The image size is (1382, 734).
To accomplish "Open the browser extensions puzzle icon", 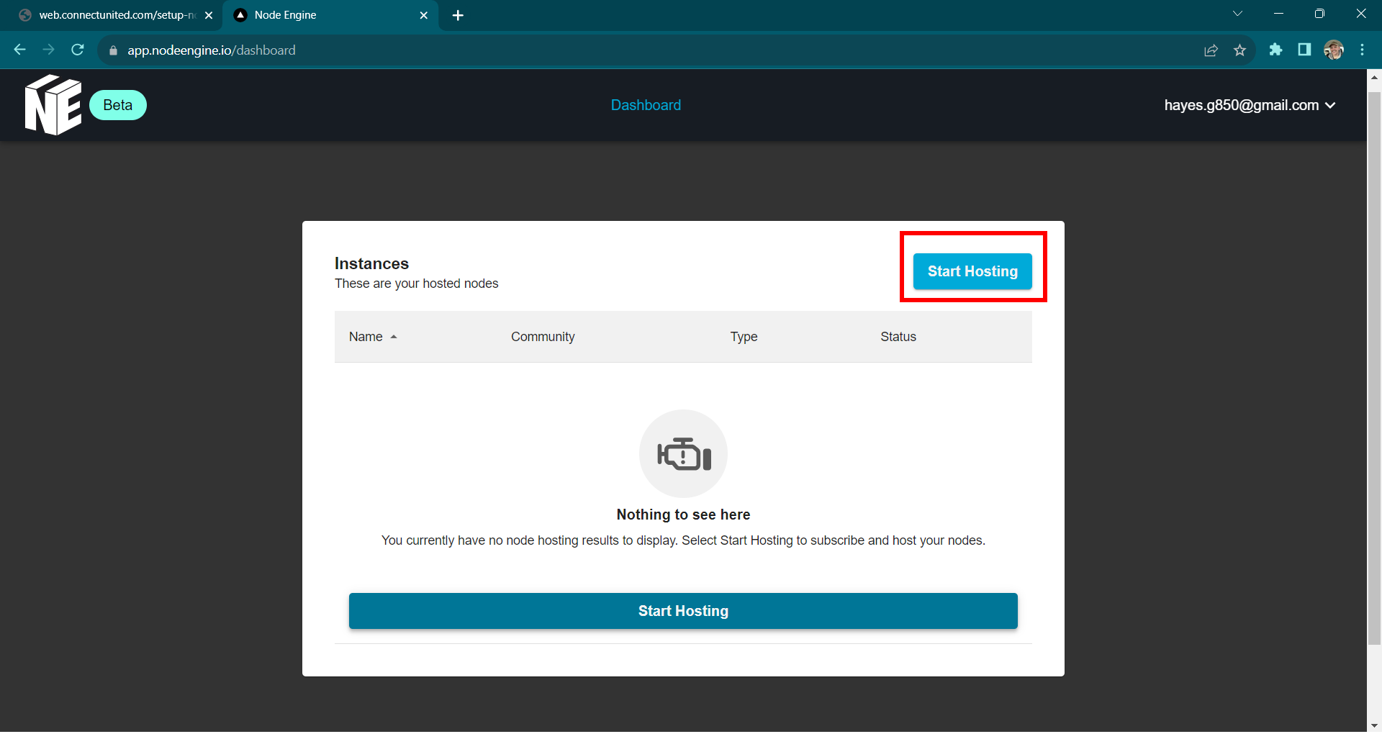I will point(1275,50).
